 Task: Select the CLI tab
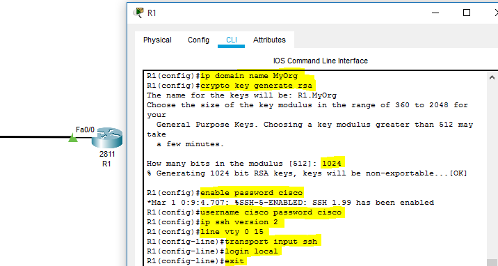(231, 40)
